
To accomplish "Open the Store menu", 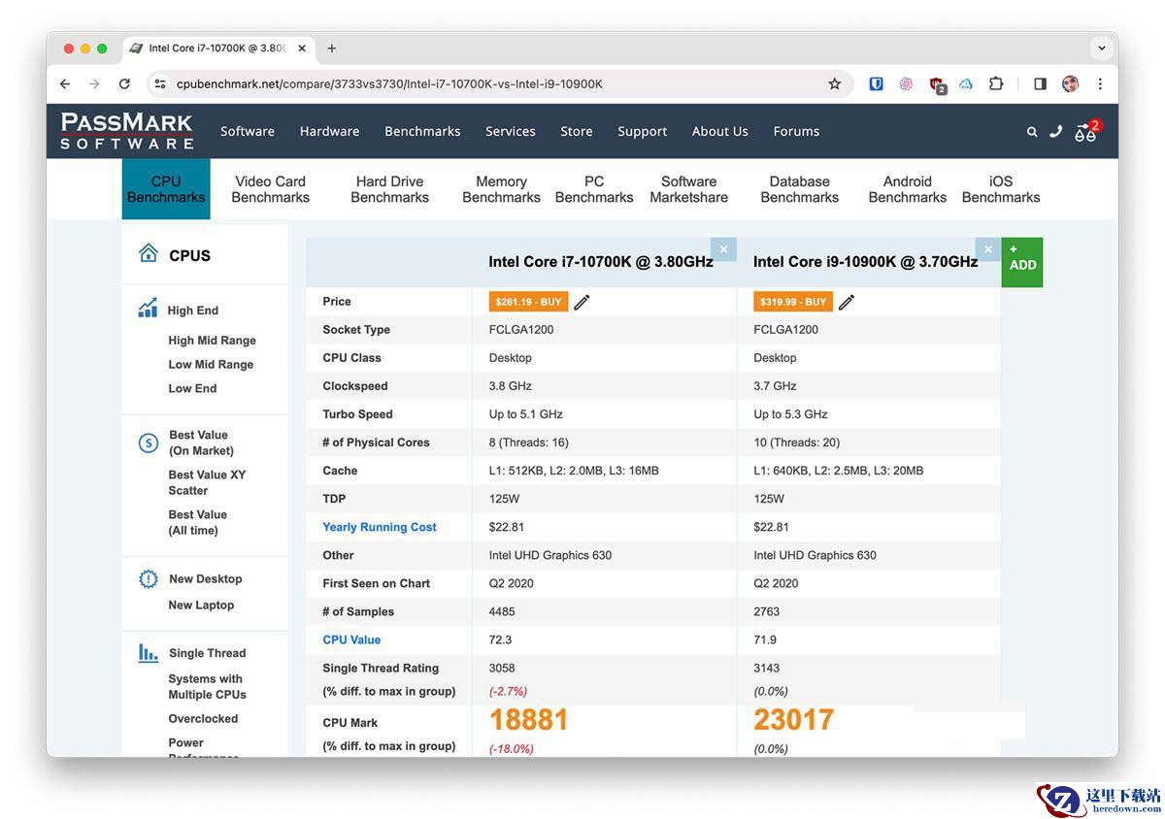I will [x=577, y=131].
